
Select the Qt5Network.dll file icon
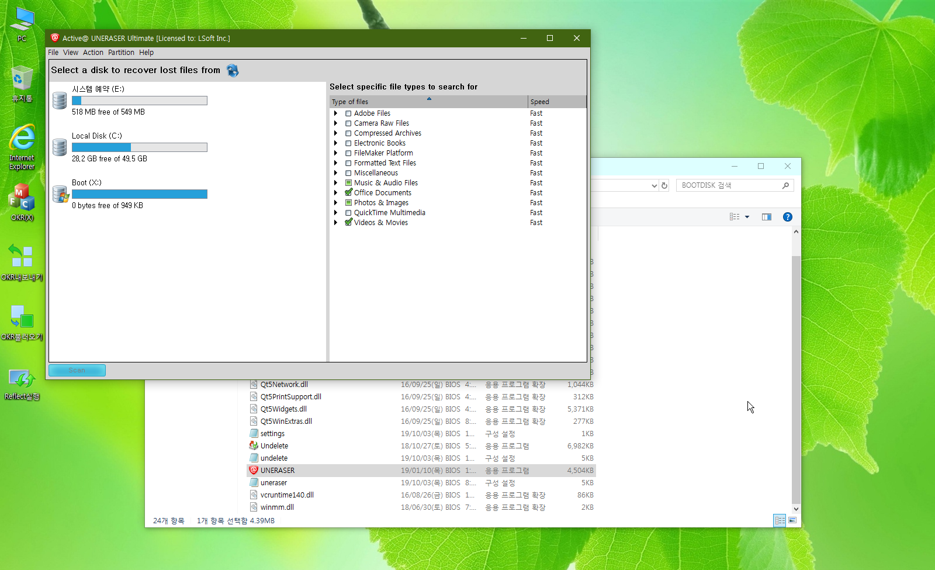tap(254, 384)
